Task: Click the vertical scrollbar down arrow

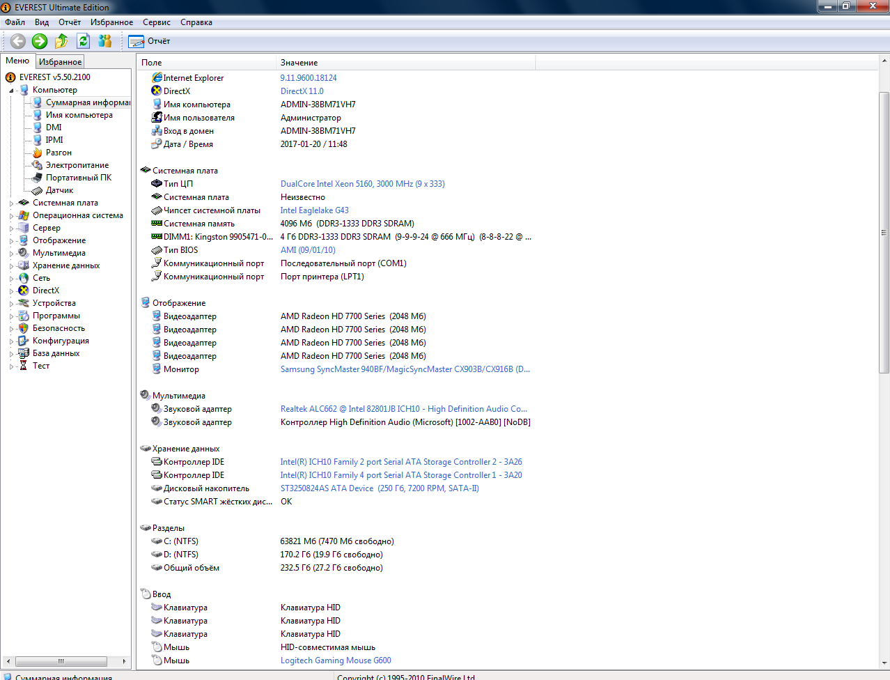Action: pos(884,663)
